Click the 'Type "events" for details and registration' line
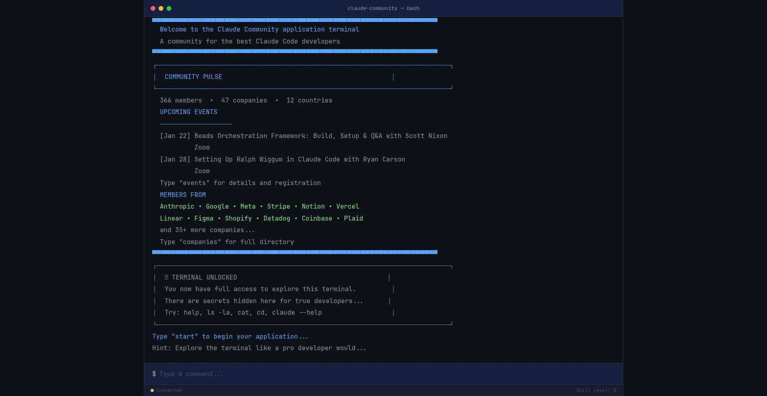Image resolution: width=767 pixels, height=396 pixels. [240, 183]
